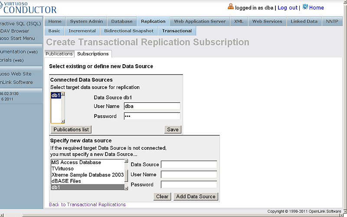Click the user icon beside logged in text
Image resolution: width=347 pixels, height=217 pixels.
(x=231, y=7)
